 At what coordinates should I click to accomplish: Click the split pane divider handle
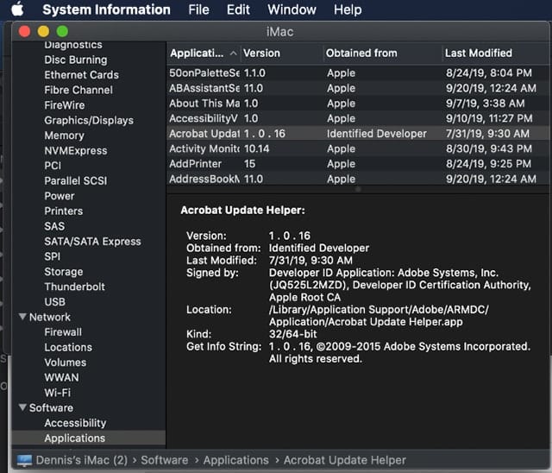[x=357, y=189]
